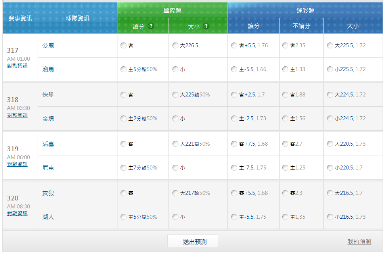Click the 溜馬 team name
The image size is (385, 256).
[x=48, y=69]
